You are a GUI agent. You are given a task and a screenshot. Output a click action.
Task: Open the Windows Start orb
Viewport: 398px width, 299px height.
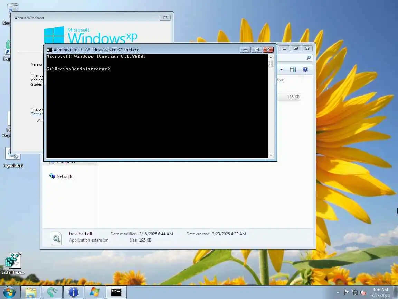[x=9, y=292]
